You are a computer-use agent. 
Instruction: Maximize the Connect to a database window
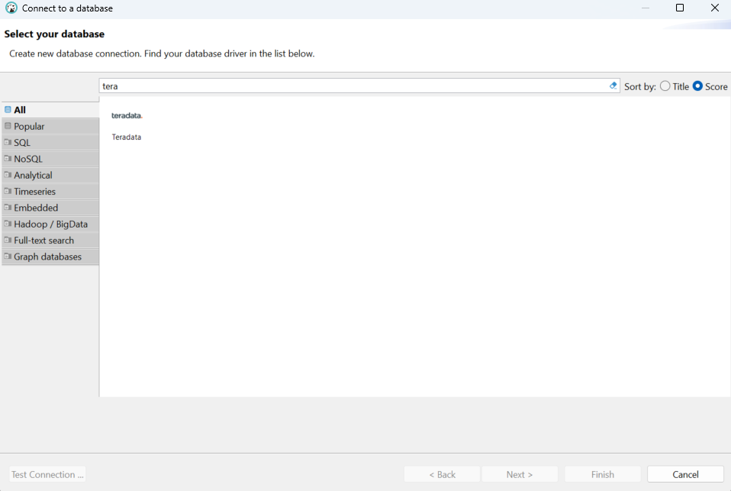[x=680, y=8]
